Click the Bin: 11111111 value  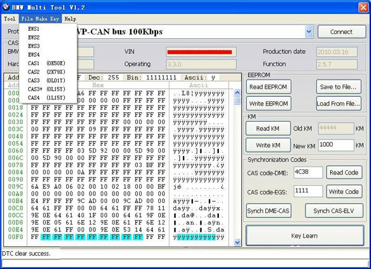click(x=151, y=78)
